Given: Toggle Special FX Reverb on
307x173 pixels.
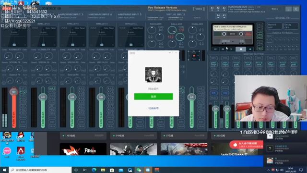Looking at the screenshot, I should [x=274, y=26].
